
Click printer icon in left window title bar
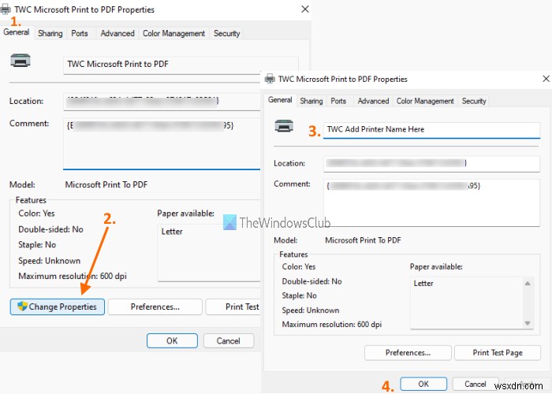pos(5,9)
